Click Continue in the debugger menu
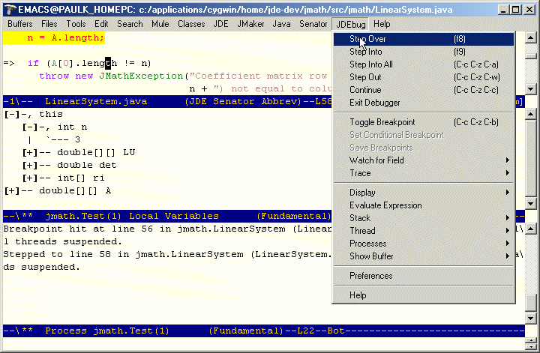540x353 pixels. tap(365, 90)
